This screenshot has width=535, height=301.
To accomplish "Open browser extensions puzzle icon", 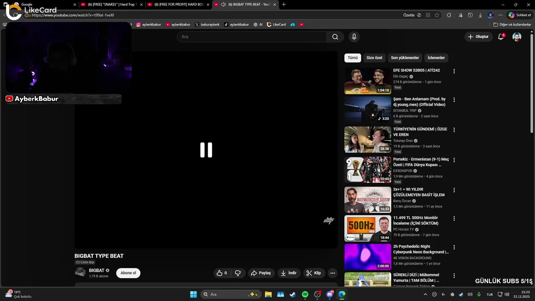I will click(x=449, y=15).
